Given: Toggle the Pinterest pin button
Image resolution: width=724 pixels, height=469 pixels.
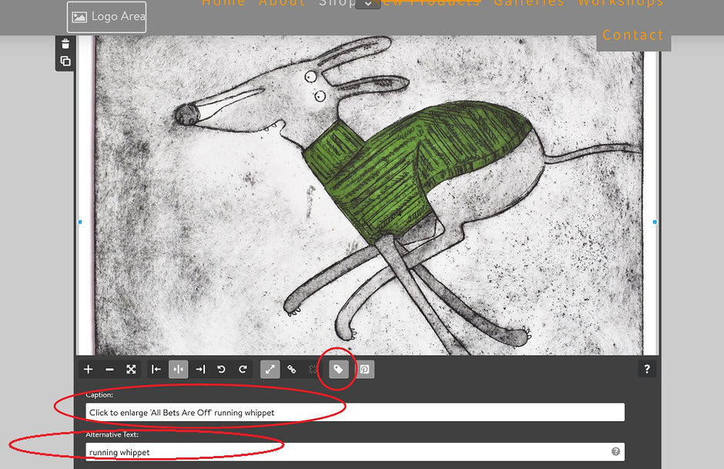Looking at the screenshot, I should [x=365, y=370].
